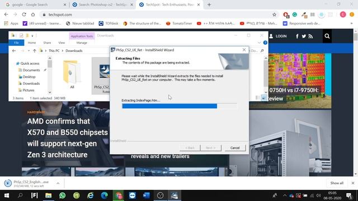Reload the techspot.com page
The width and height of the screenshot is (358, 201).
tap(24, 15)
